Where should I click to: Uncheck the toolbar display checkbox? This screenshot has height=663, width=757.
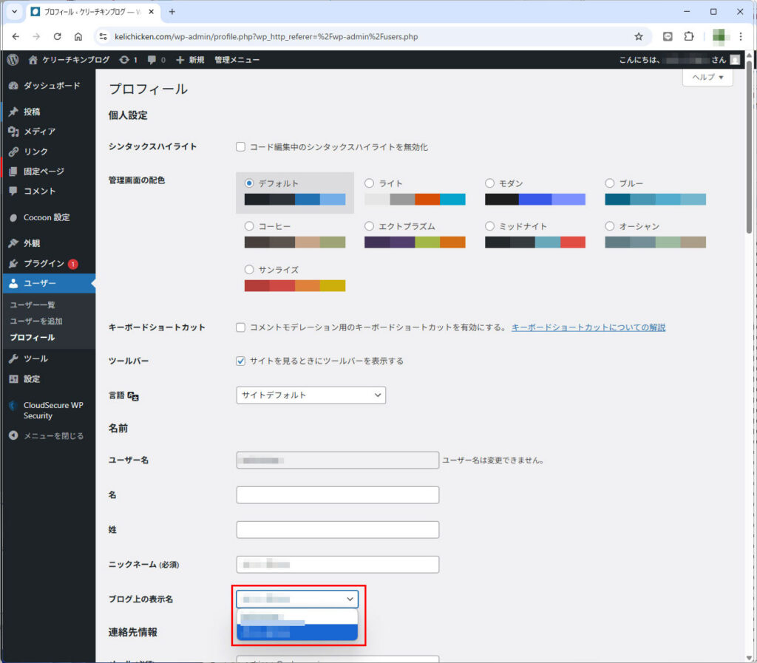240,361
